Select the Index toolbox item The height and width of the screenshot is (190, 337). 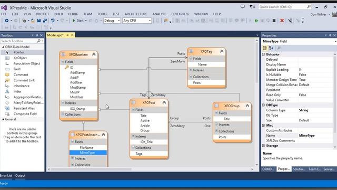tap(17, 91)
